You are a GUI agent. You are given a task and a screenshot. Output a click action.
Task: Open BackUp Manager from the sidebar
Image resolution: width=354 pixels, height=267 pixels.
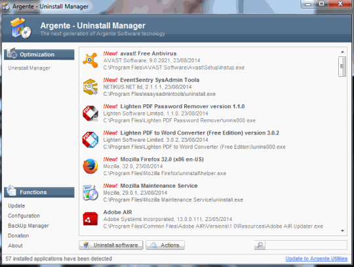pos(28,226)
